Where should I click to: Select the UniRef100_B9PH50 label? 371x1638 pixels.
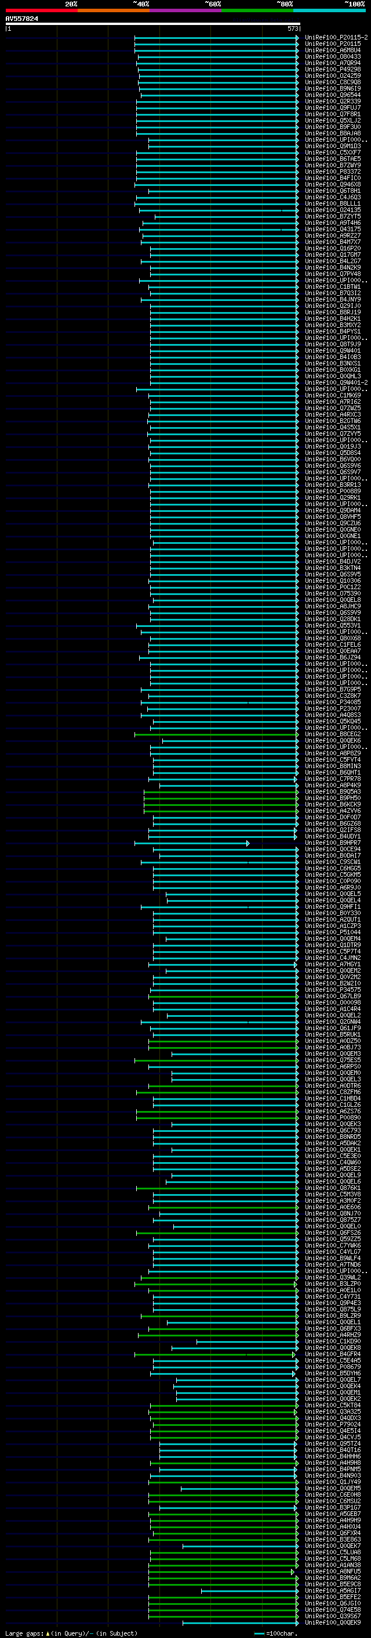(x=333, y=798)
